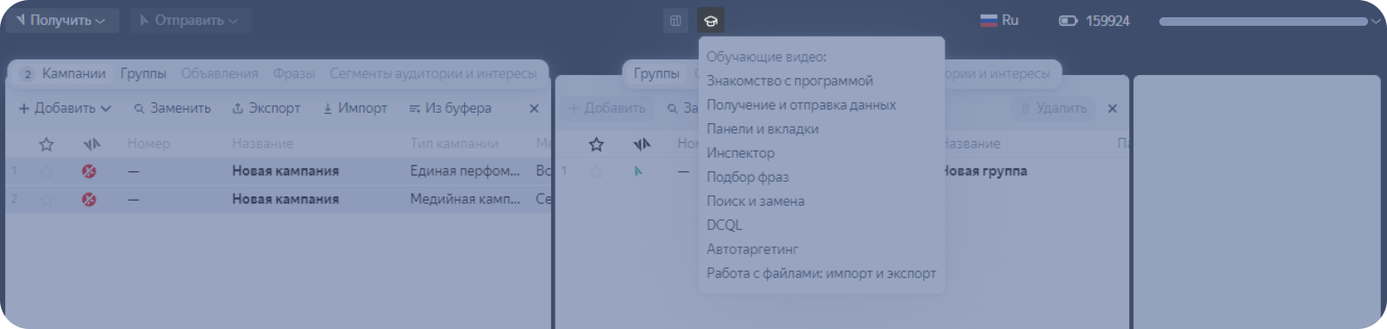The image size is (1387, 329).
Task: Sort campaigns by Номер column header
Action: point(148,144)
